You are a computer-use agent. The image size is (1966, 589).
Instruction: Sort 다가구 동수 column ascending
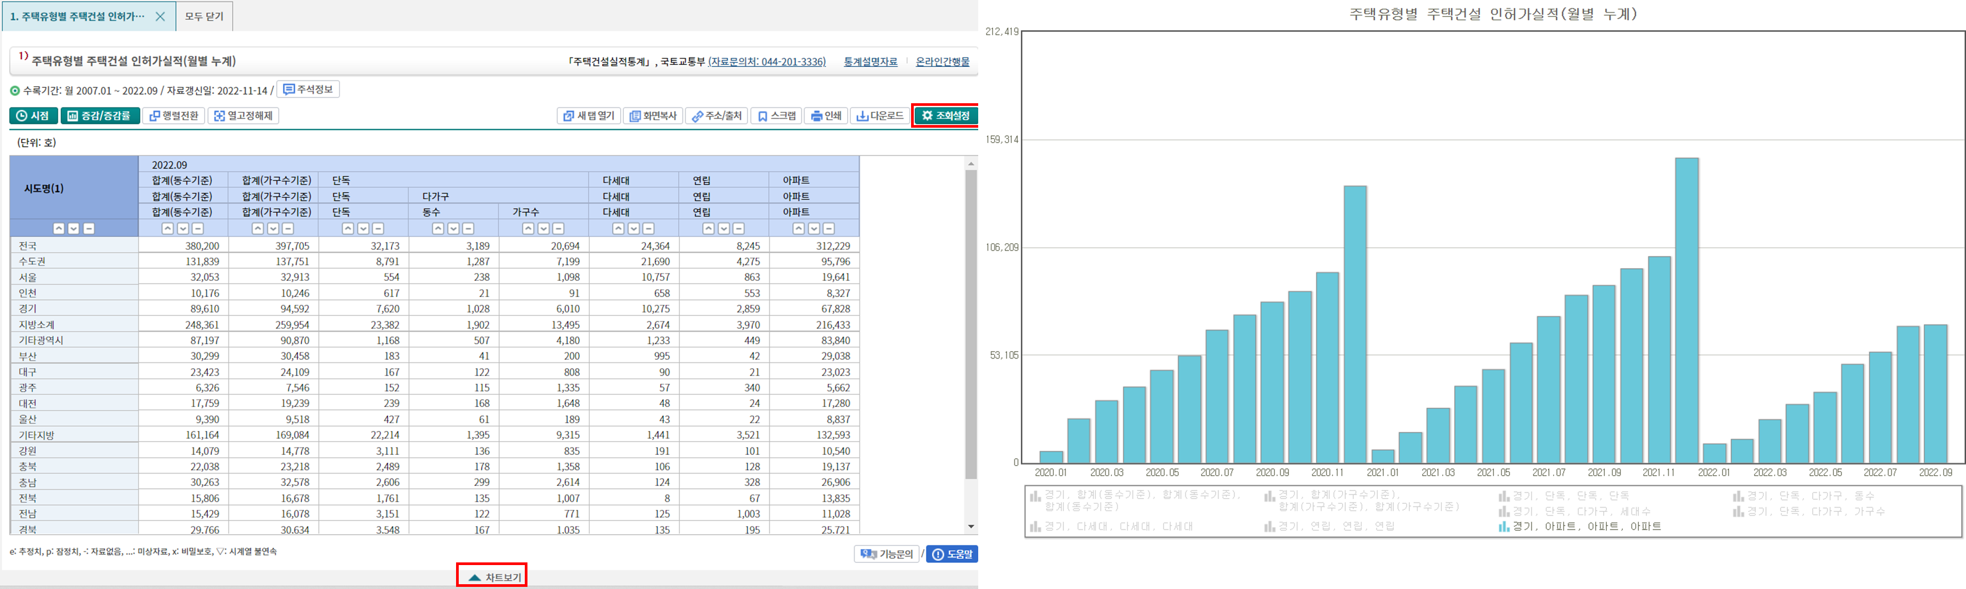coord(438,229)
